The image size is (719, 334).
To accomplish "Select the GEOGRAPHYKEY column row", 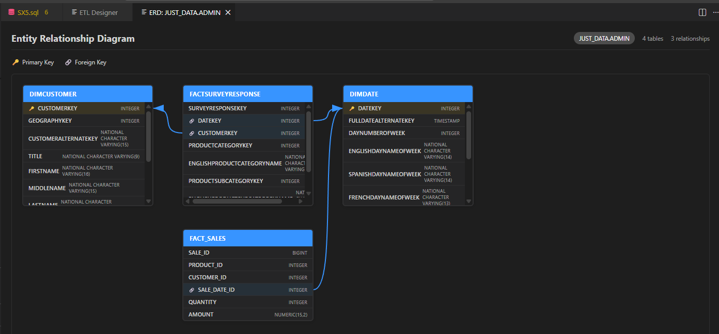I will [84, 121].
